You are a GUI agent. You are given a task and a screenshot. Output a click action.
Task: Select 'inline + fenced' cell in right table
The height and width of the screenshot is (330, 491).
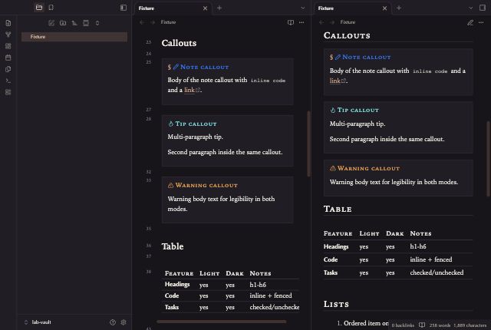click(431, 259)
